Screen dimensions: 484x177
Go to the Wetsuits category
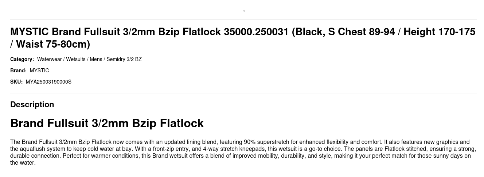(x=75, y=59)
